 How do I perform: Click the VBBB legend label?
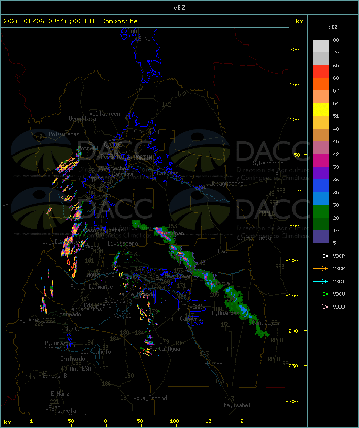click(x=339, y=307)
